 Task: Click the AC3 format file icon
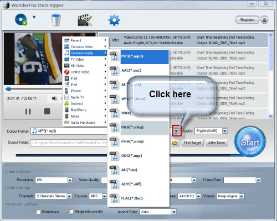(114, 85)
